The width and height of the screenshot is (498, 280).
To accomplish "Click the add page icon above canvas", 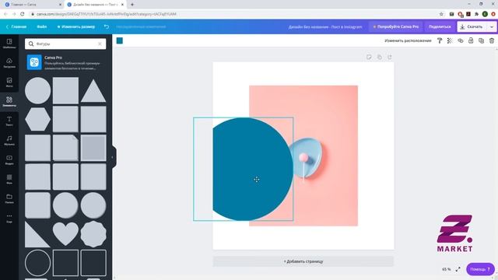I will point(390,57).
